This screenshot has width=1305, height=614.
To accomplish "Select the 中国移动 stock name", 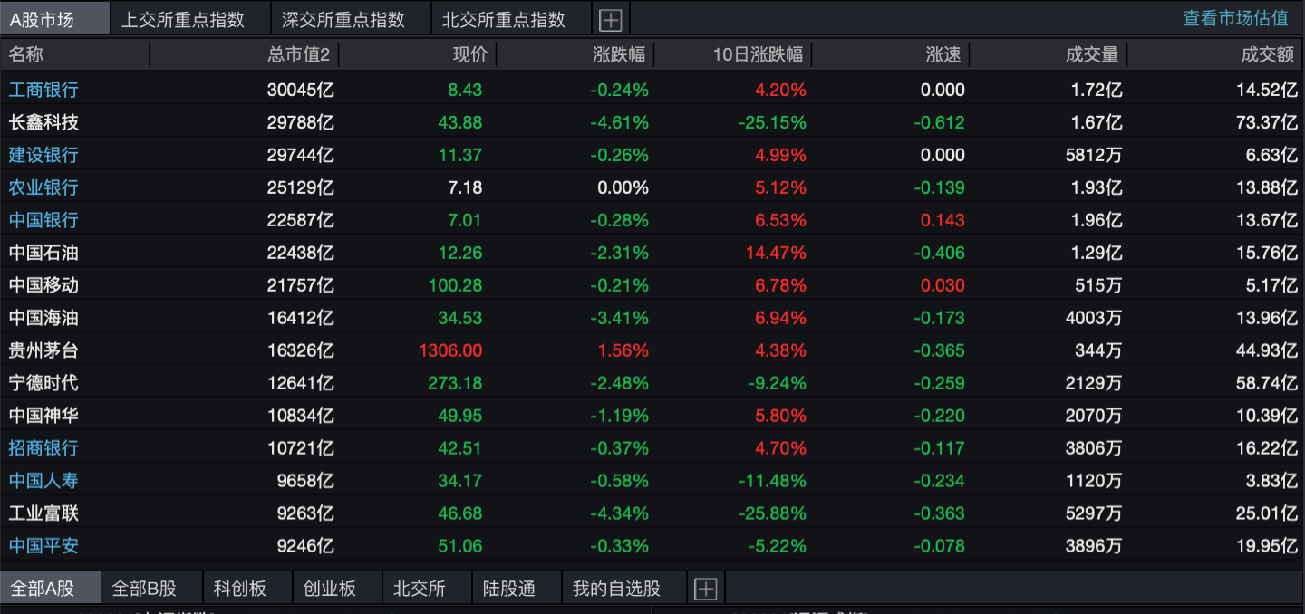I will coord(43,285).
